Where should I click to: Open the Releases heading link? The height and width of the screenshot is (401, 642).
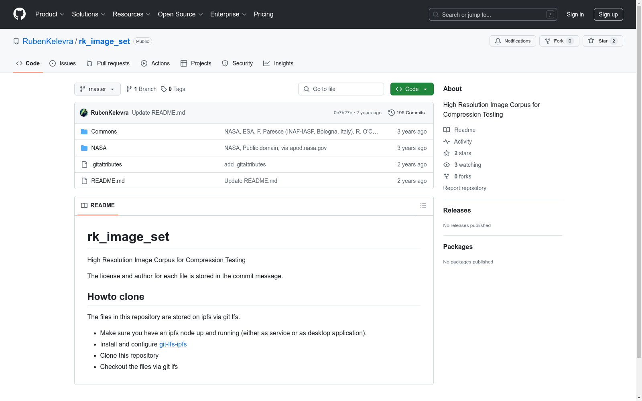click(457, 210)
